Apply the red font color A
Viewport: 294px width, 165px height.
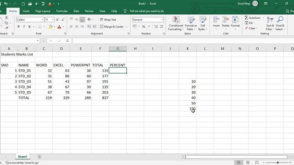tap(59, 27)
